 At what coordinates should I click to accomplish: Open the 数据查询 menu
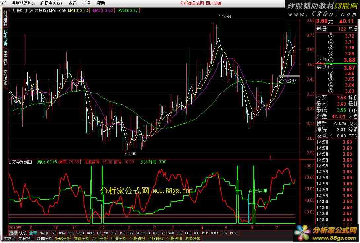(51, 3)
